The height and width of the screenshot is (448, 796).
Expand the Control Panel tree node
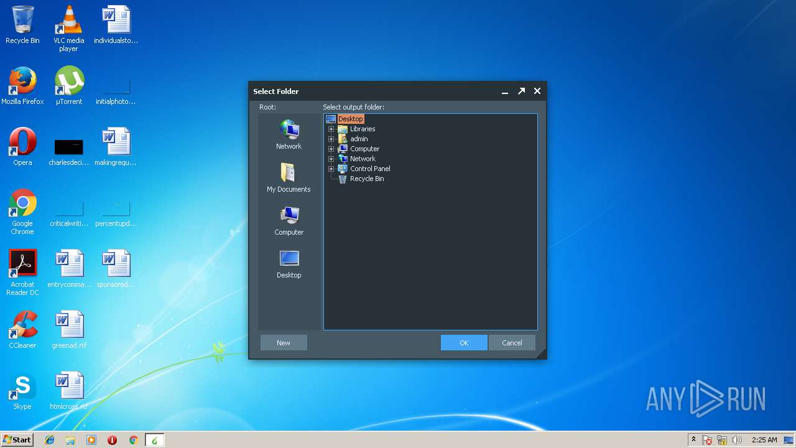tap(331, 169)
